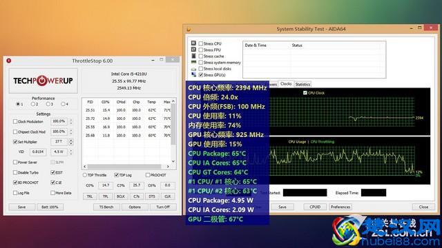
Task: Click the Stress local disks drive icon
Action: point(193,69)
